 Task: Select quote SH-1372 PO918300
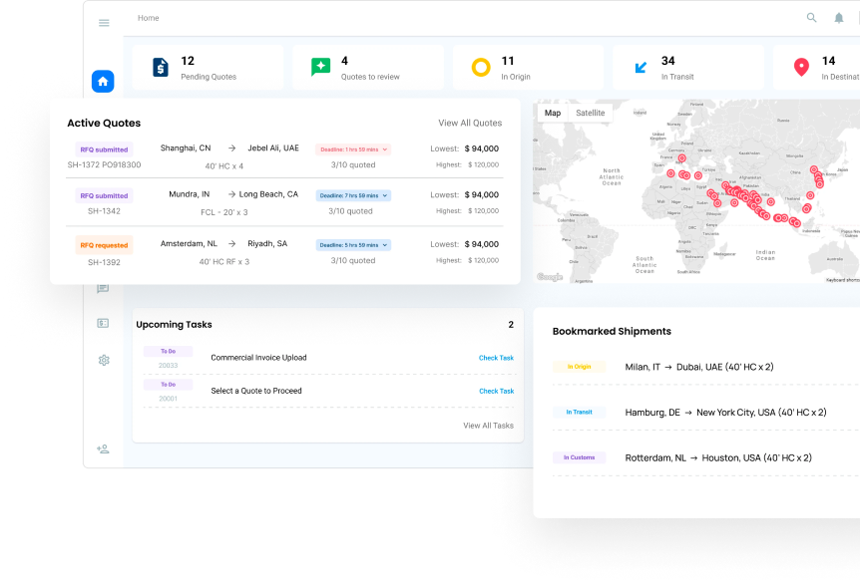104,165
